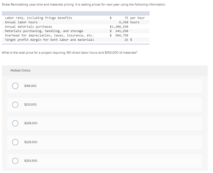Image resolution: width=213 pixels, height=173 pixels.
Task: Click the $184,000 answer label text
Action: point(30,86)
